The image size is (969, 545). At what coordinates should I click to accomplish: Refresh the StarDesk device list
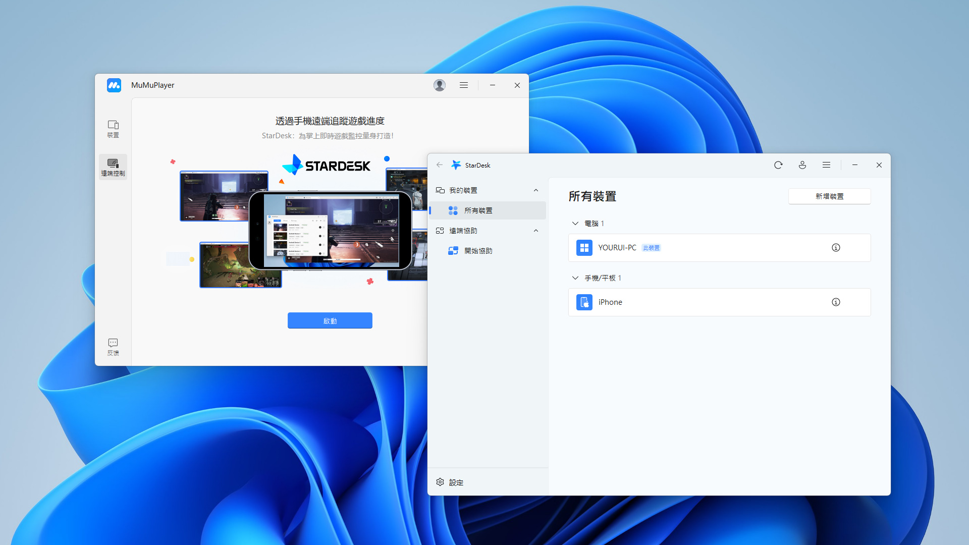778,165
